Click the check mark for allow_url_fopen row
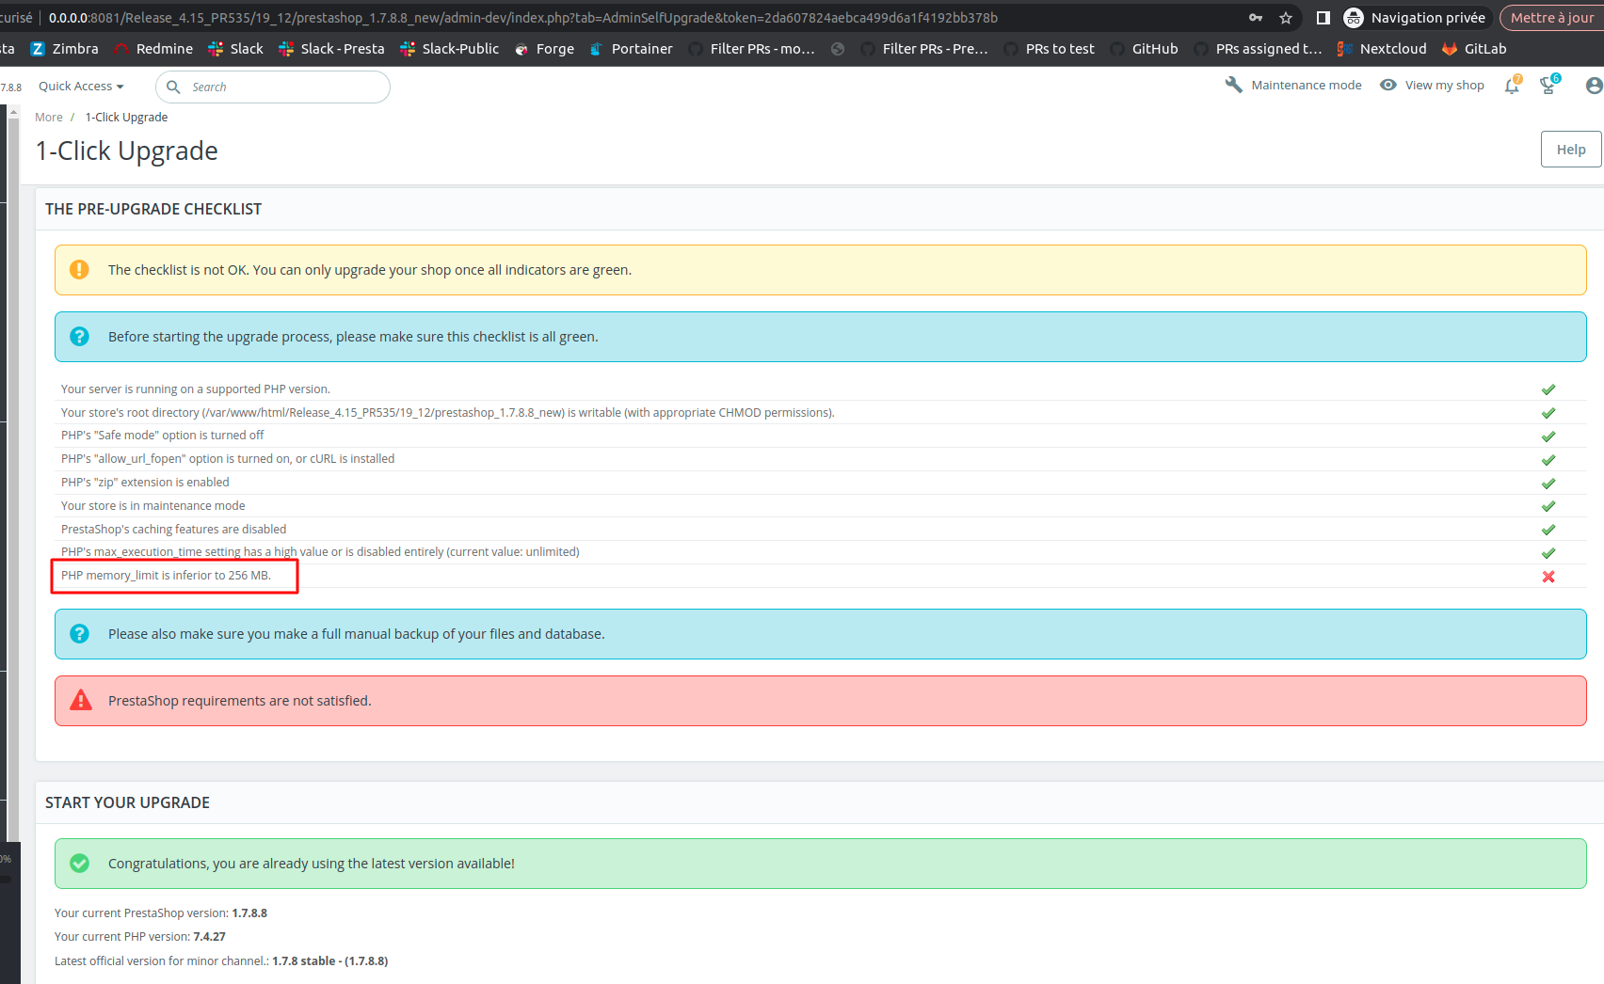This screenshot has height=984, width=1604. click(x=1548, y=460)
